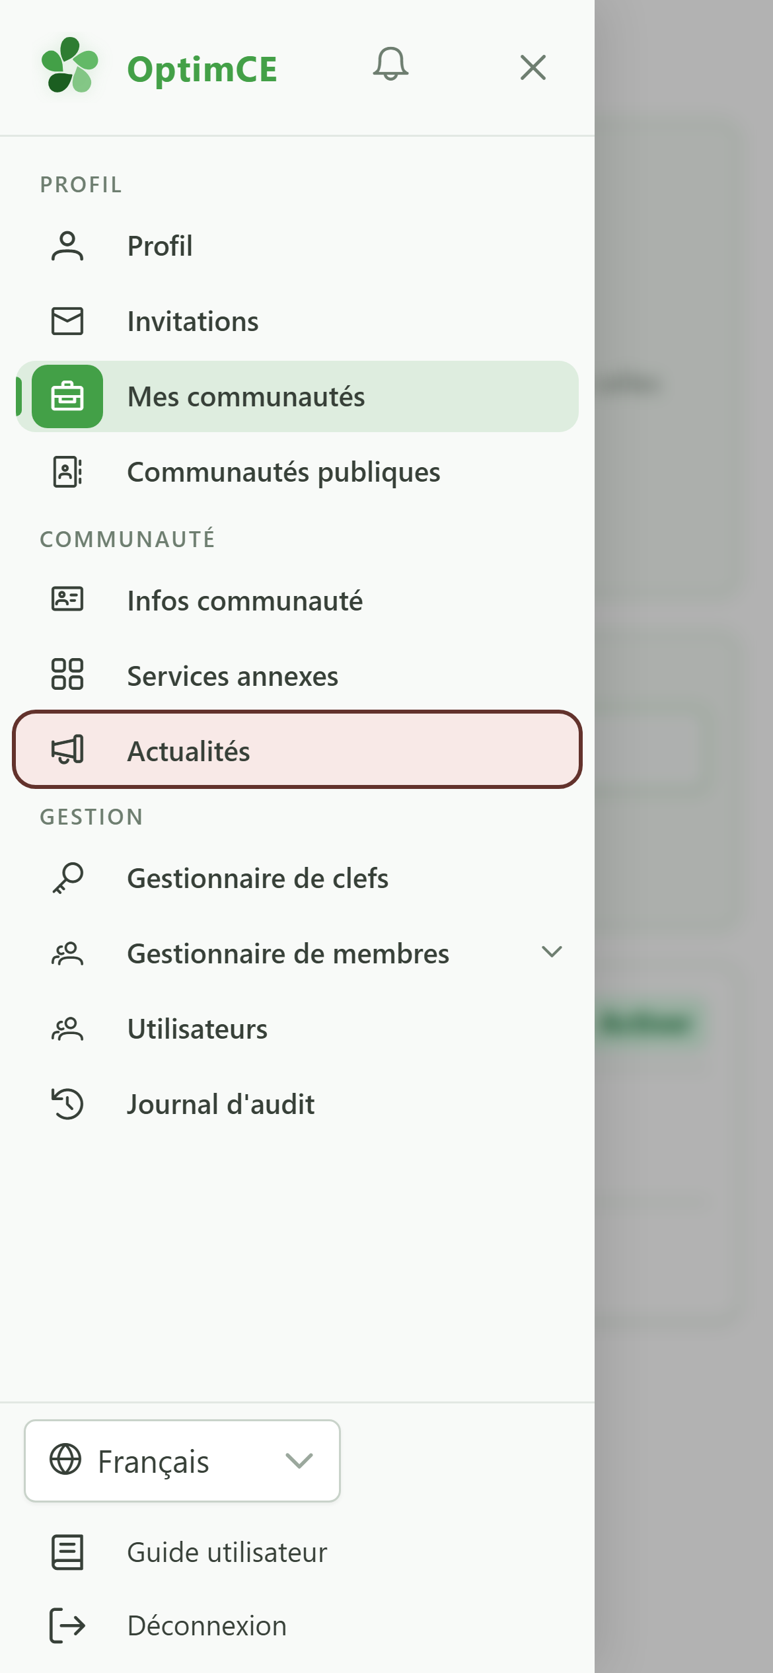Close the side menu with X
Screen dimensions: 773x1673
[533, 67]
